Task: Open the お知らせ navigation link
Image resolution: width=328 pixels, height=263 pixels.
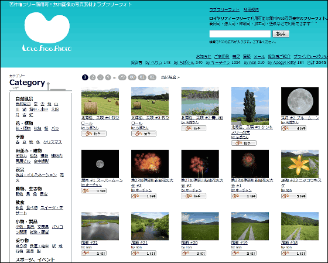Action: [204, 56]
